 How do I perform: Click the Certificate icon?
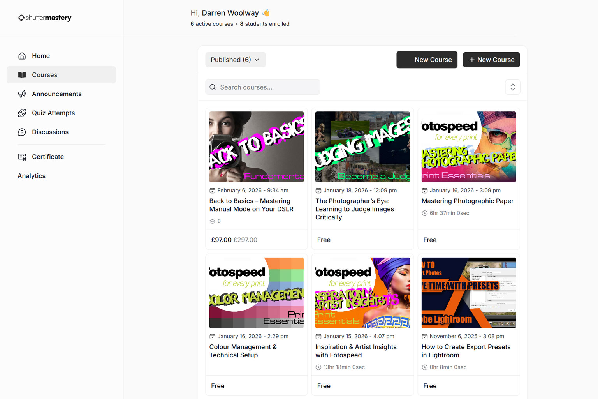[x=22, y=157]
